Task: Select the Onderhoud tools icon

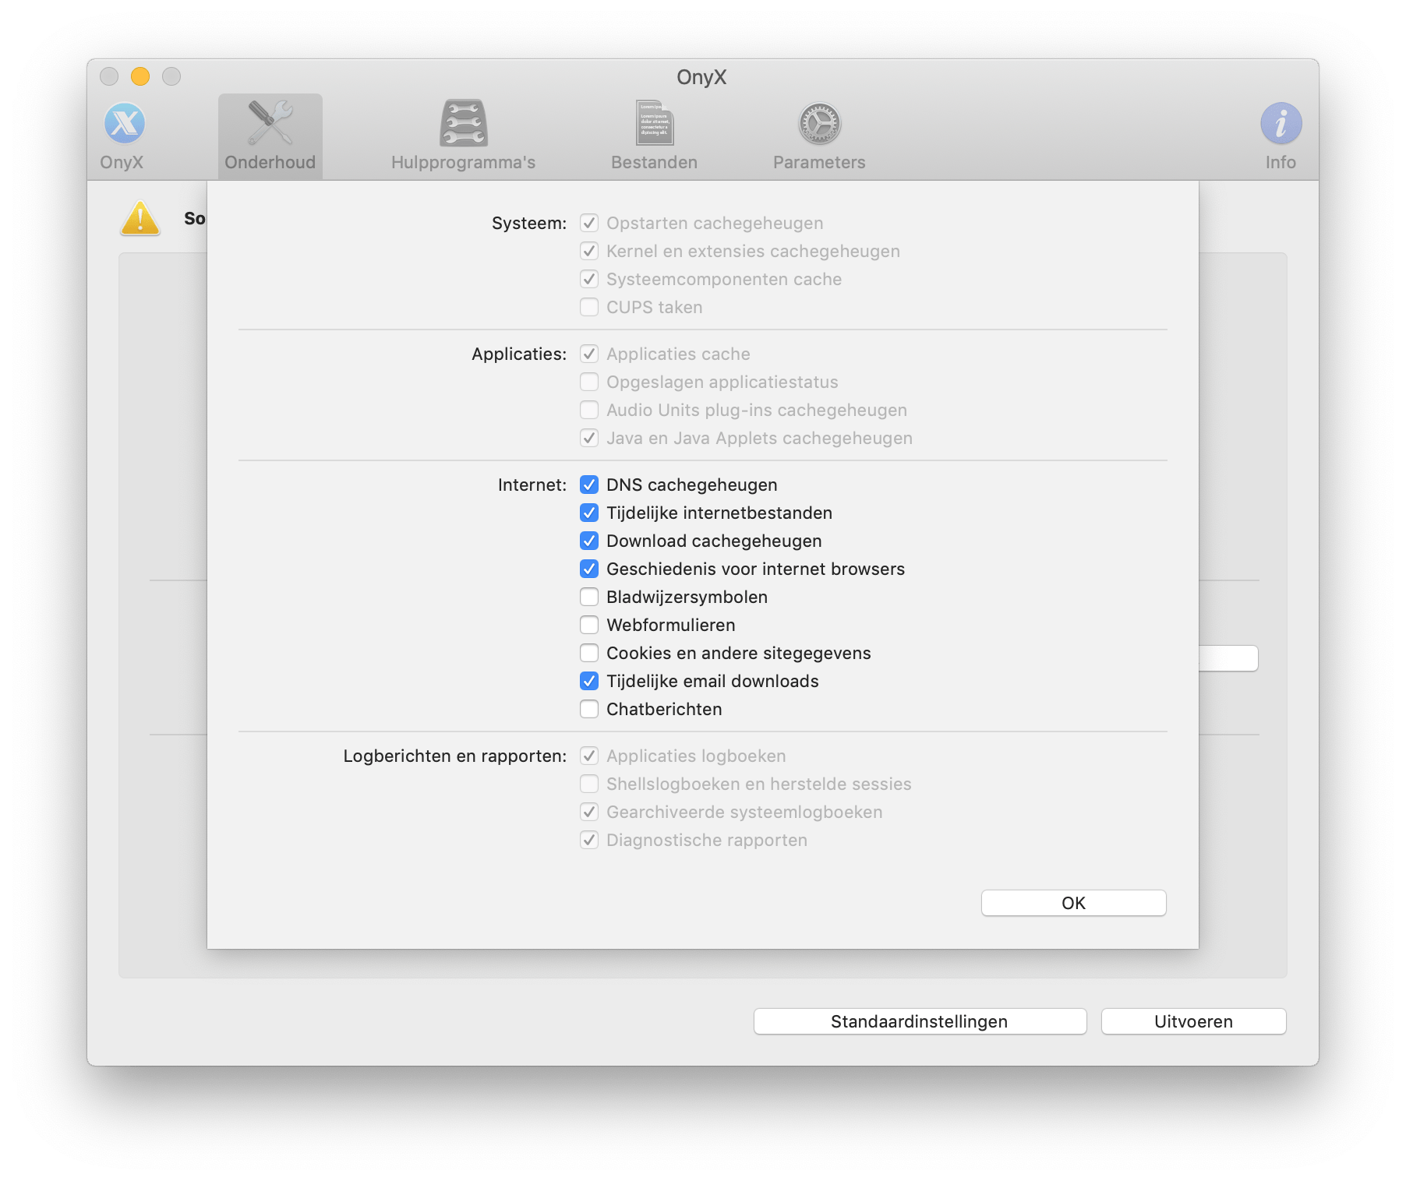Action: (x=270, y=123)
